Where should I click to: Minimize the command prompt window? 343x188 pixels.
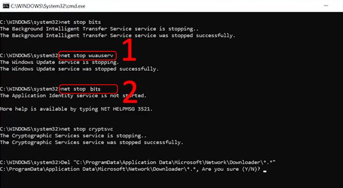pos(326,6)
